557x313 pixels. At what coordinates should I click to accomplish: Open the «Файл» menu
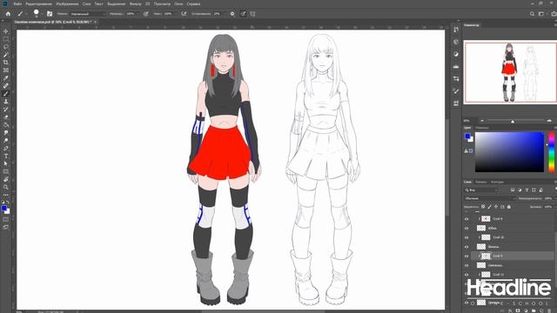coord(17,3)
